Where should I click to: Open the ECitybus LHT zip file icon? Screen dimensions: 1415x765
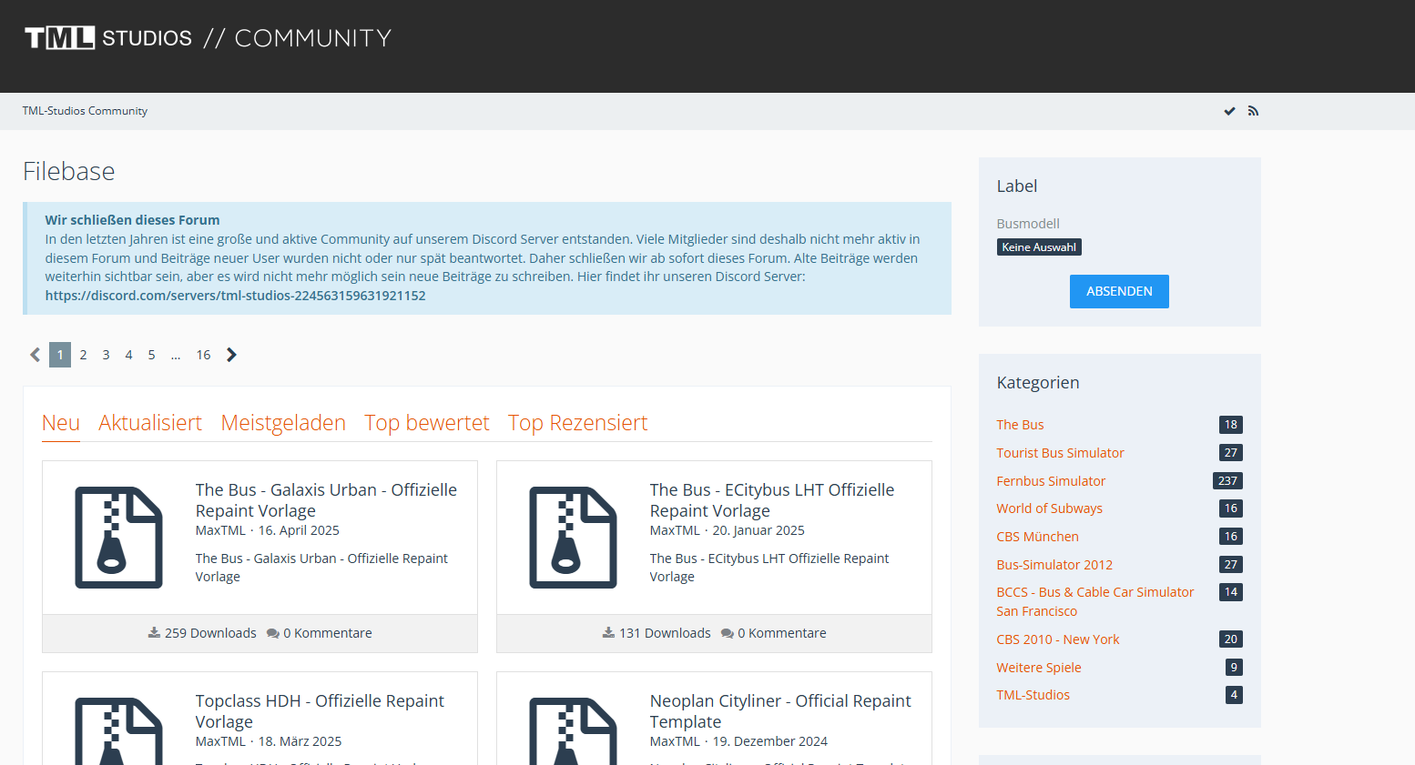(x=573, y=537)
